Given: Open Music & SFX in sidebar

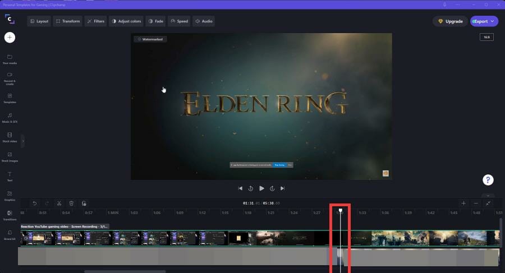Looking at the screenshot, I should coord(10,118).
